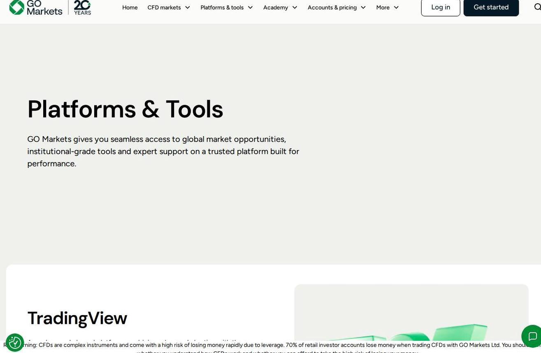Open the search magnifier icon
Viewport: 541px width, 353px height.
pos(537,7)
